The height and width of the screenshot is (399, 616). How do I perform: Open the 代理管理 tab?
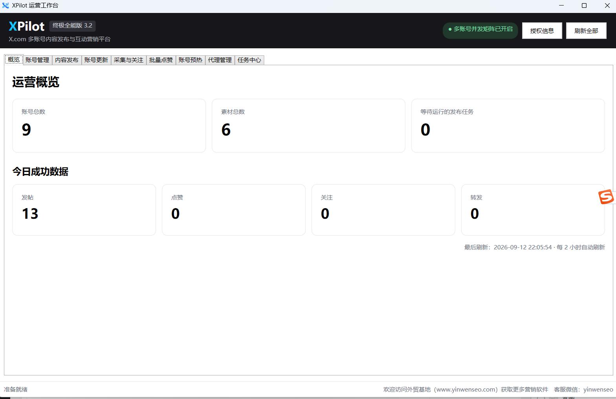[220, 60]
